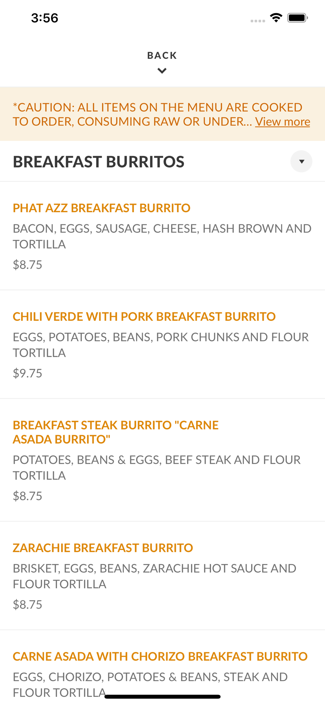Expand the Breakfast Burritos category dropdown arrow
The image size is (325, 705).
[301, 161]
